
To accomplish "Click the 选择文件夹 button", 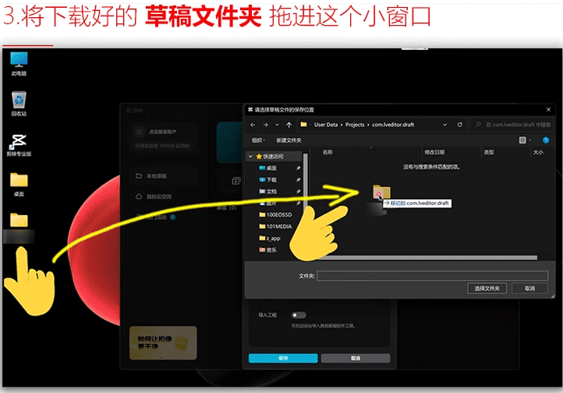I will 487,289.
